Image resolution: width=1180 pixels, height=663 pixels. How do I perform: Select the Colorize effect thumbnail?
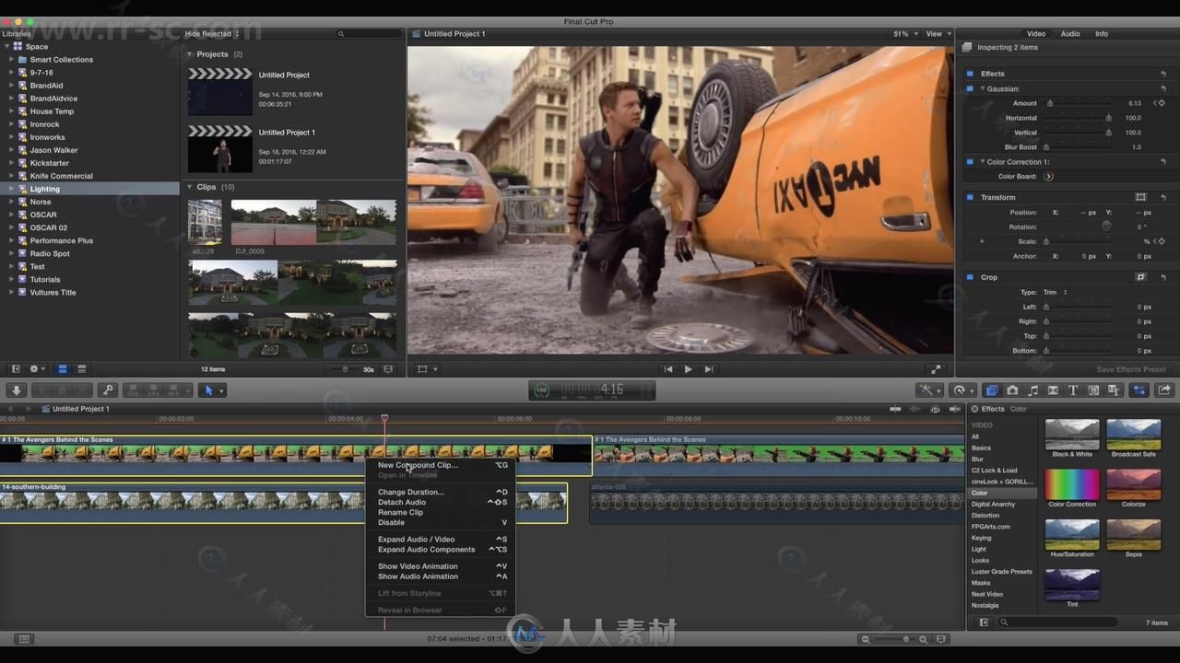(1133, 485)
